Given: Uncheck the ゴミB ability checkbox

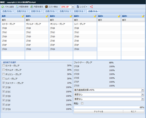Looking at the screenshot, I should coord(4,87).
